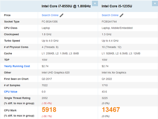Select the FC-BGA1356 socket value
Image resolution: width=158 pixels, height=119 pixels.
(x=50, y=22)
